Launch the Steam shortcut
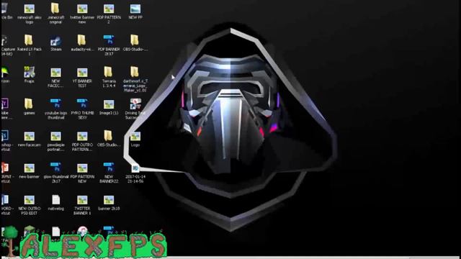The image size is (461, 259). click(55, 43)
